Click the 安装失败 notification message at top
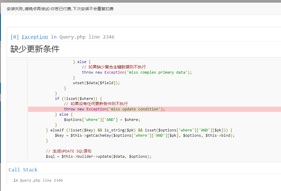This screenshot has width=281, height=191. point(60,9)
